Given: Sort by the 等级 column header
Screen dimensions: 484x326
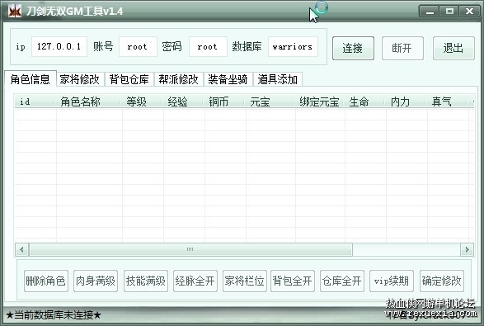Looking at the screenshot, I should [143, 102].
